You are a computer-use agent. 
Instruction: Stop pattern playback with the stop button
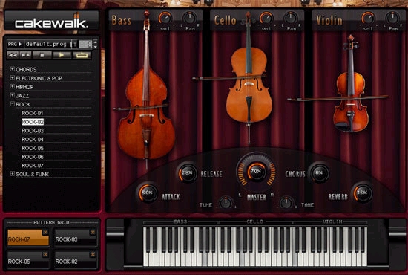[x=42, y=55]
